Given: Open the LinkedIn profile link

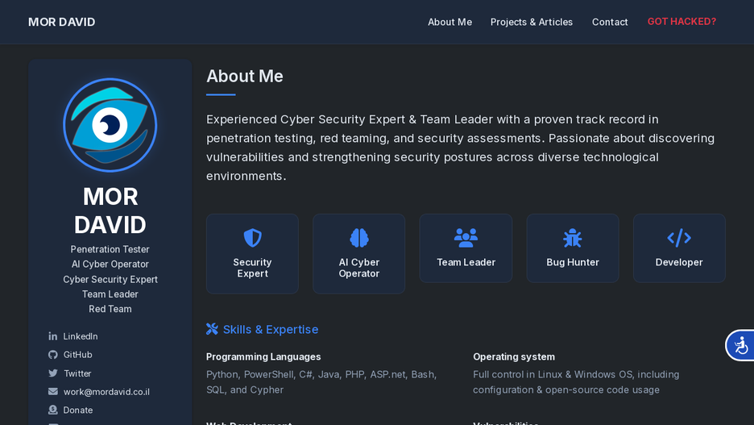Looking at the screenshot, I should (x=81, y=336).
